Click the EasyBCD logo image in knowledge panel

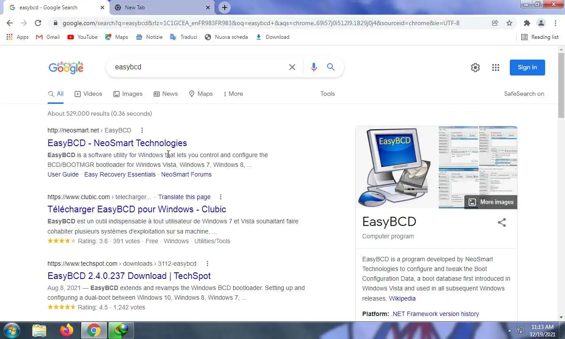click(397, 167)
